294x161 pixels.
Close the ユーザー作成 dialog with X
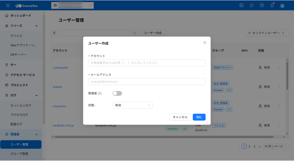tap(205, 42)
